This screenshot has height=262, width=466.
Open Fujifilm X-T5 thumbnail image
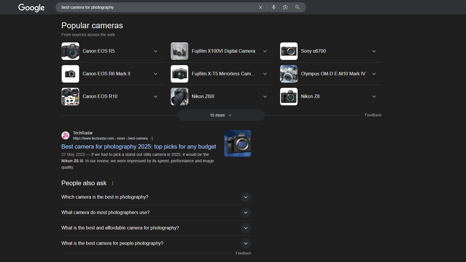[179, 74]
